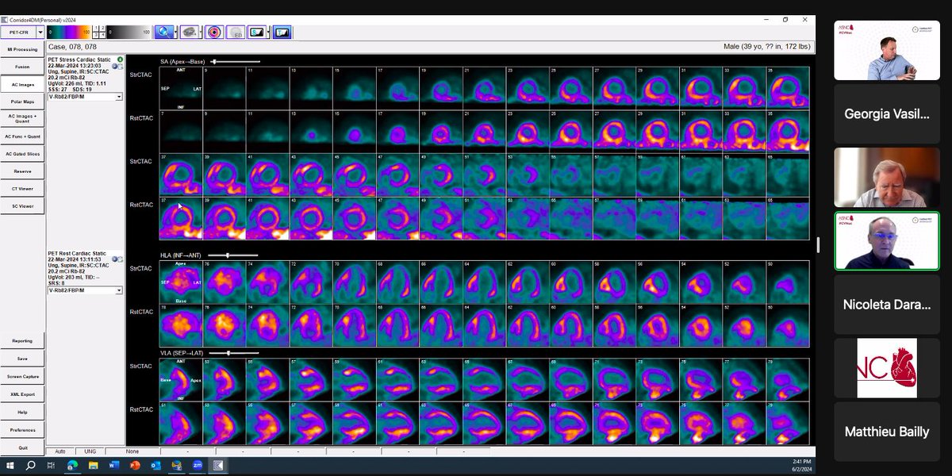Open PowerPoint from taskbar
The image size is (952, 476).
click(135, 465)
